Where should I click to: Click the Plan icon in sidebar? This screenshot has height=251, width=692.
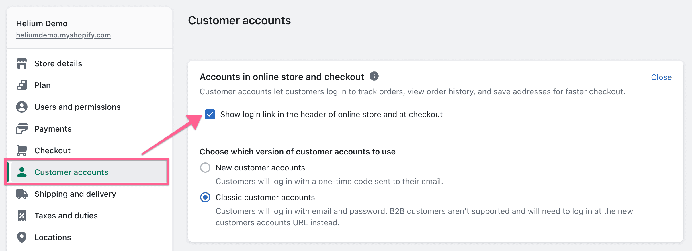tap(22, 85)
